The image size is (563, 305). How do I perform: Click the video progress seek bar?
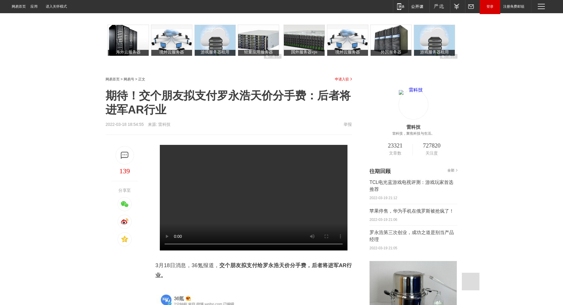253,244
